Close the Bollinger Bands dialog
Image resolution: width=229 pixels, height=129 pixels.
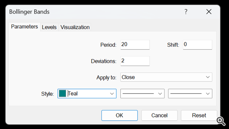[209, 12]
